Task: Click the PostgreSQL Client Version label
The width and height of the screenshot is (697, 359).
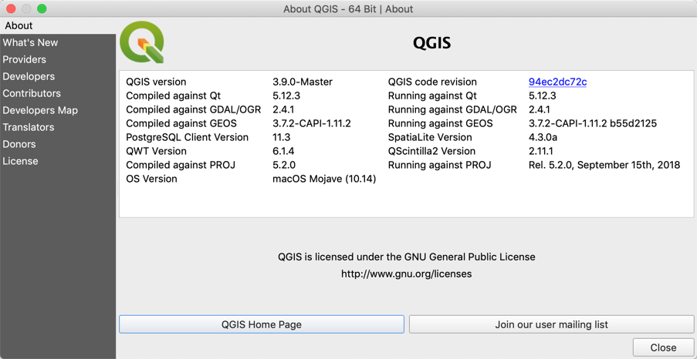Action: 187,137
